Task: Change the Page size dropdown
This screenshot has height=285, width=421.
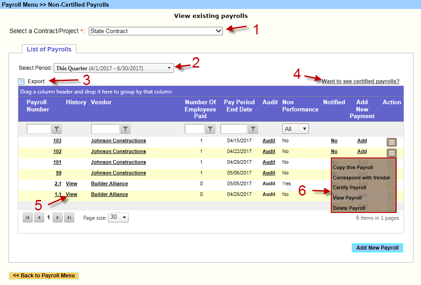Action: pos(118,217)
